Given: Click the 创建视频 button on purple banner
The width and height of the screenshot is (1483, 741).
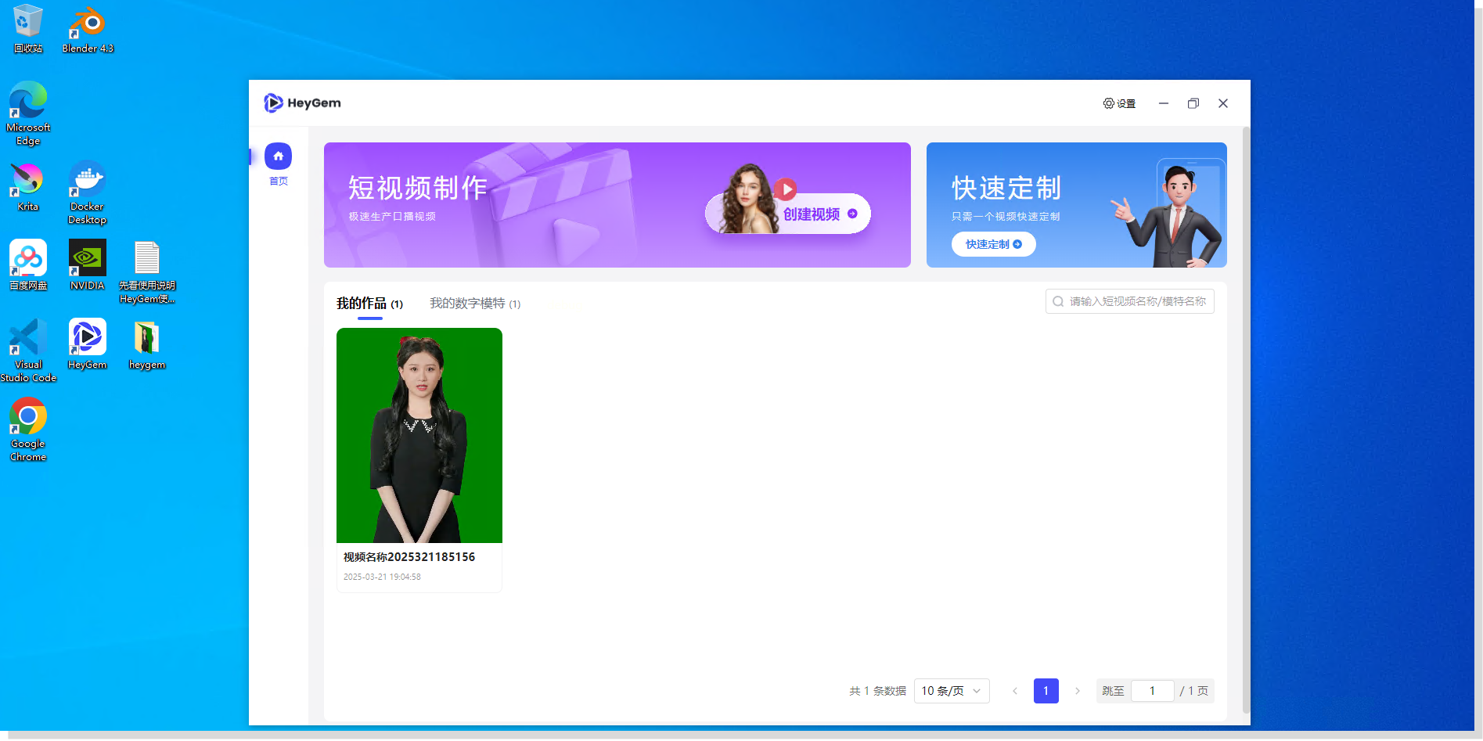Looking at the screenshot, I should (819, 214).
